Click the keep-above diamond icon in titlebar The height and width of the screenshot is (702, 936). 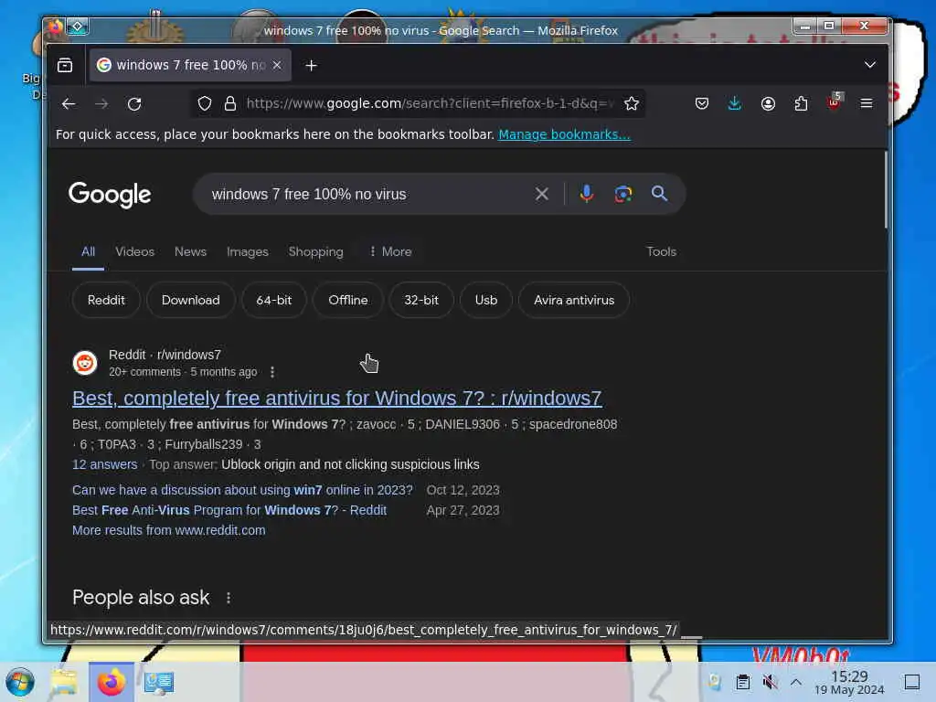tap(78, 27)
